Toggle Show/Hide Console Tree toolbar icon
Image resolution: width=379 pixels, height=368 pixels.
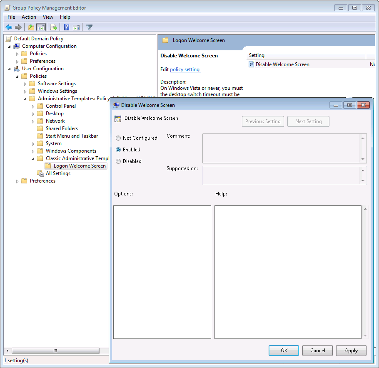pos(41,27)
